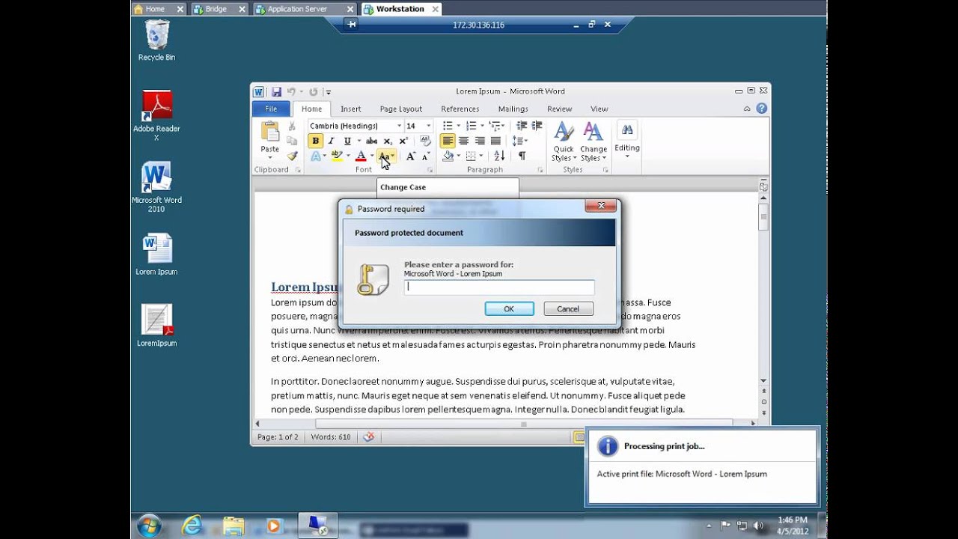Click the Windows Start button
The width and height of the screenshot is (958, 539).
tap(149, 526)
